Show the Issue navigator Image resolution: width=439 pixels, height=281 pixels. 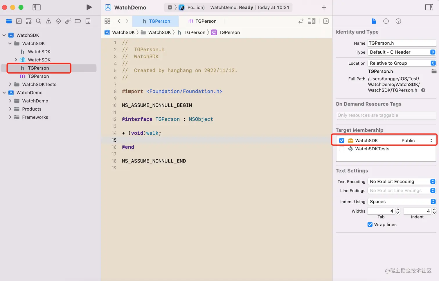pyautogui.click(x=48, y=21)
